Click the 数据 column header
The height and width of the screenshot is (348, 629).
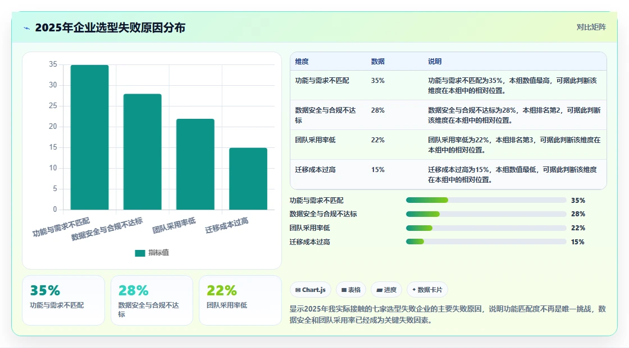tap(378, 62)
